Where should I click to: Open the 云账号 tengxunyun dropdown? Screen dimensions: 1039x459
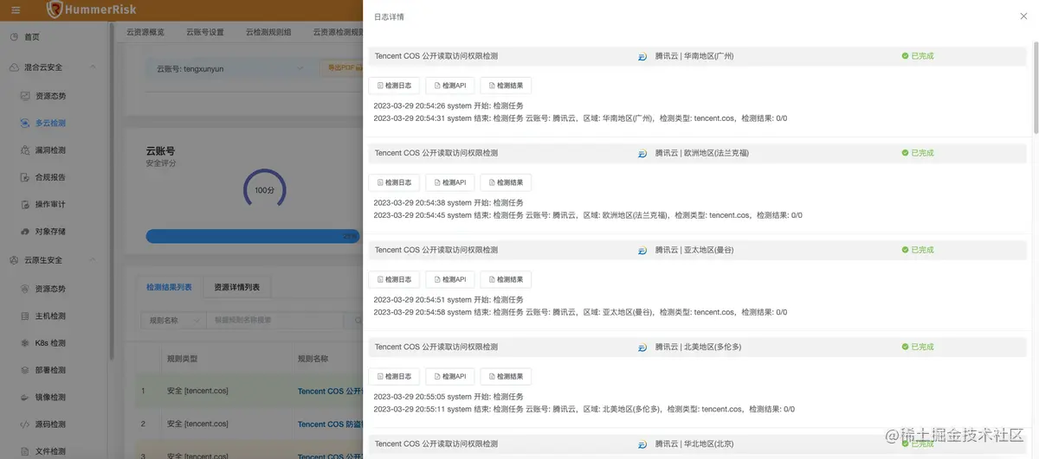[230, 68]
